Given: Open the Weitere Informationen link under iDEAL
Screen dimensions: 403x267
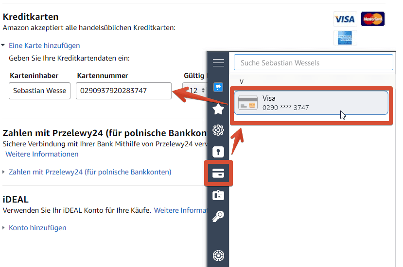Looking at the screenshot, I should coord(180,210).
